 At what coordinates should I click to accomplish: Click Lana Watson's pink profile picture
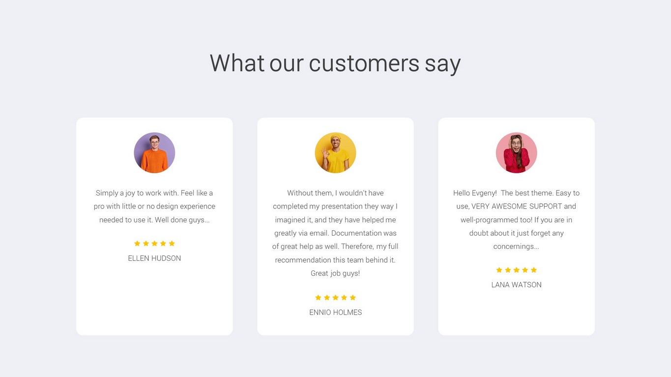[x=516, y=153]
